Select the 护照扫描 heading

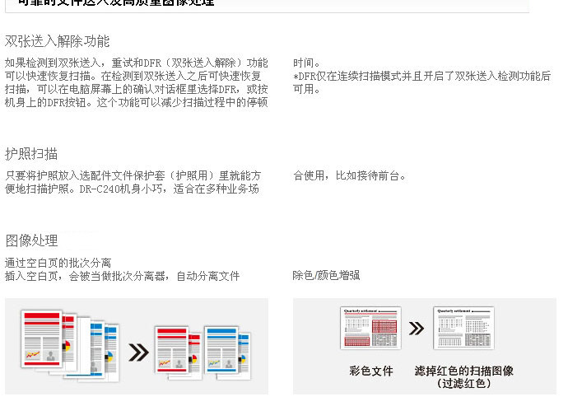point(31,154)
